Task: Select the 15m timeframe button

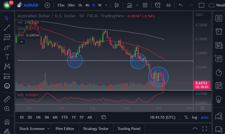Action: (61, 5)
